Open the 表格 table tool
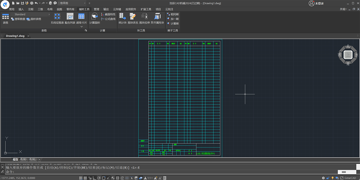360x180 pixels. pos(5,17)
